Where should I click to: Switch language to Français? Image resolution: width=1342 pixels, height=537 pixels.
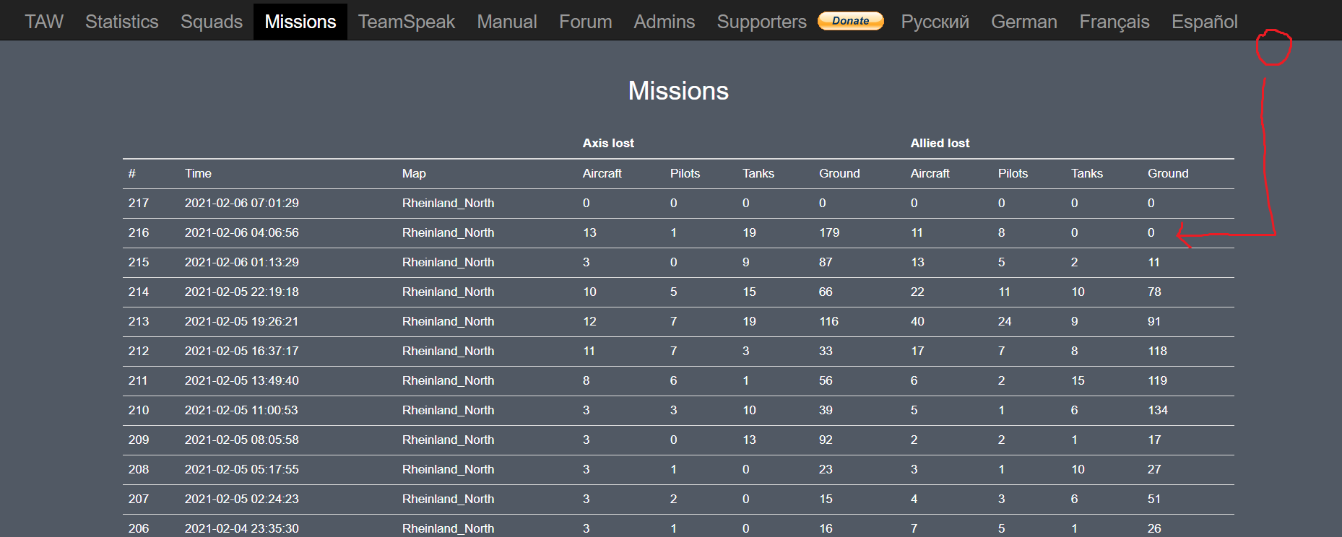point(1114,22)
